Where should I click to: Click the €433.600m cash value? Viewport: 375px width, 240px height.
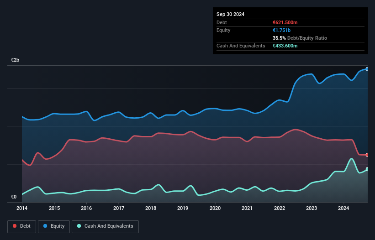click(x=285, y=46)
